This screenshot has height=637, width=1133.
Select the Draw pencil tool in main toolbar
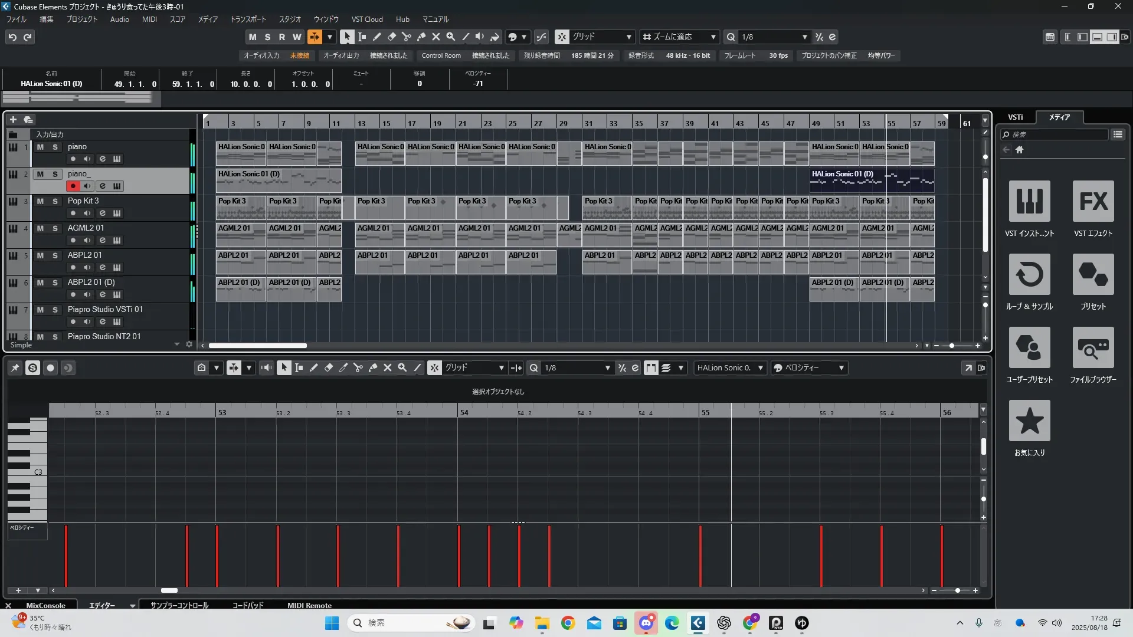pos(376,37)
